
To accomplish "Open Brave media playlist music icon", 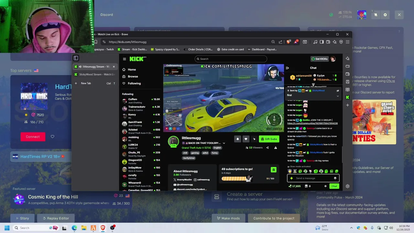I will click(315, 42).
